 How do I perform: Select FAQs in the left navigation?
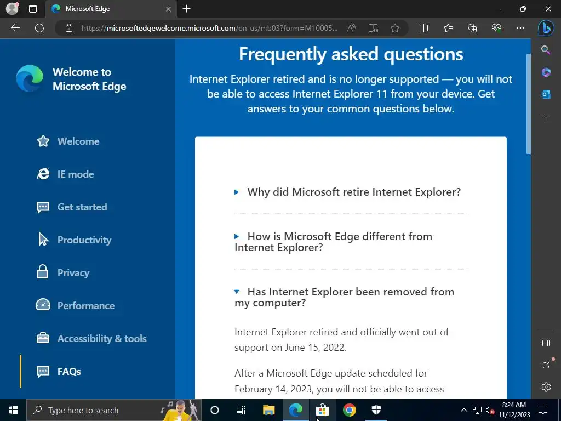(58, 372)
